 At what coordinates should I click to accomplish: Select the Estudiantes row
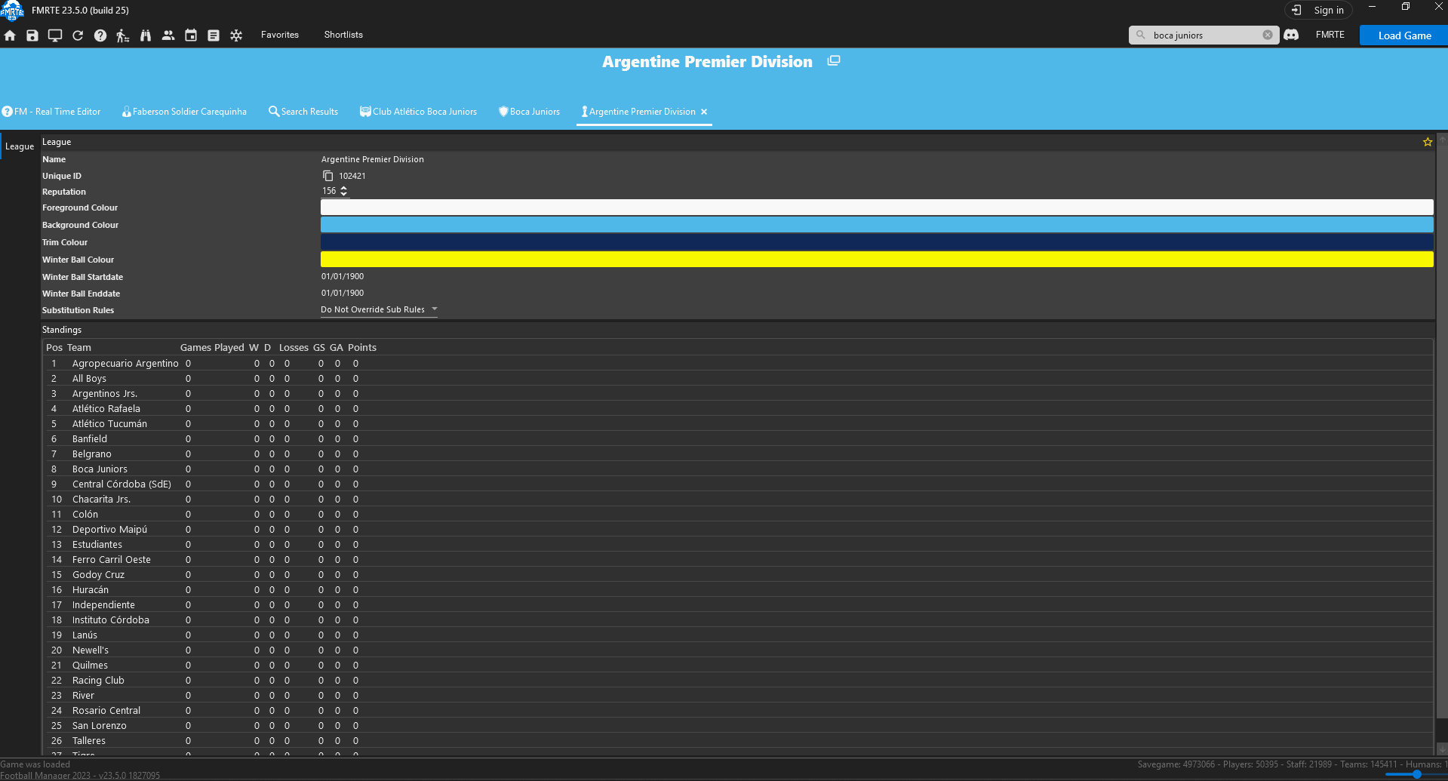pos(738,545)
